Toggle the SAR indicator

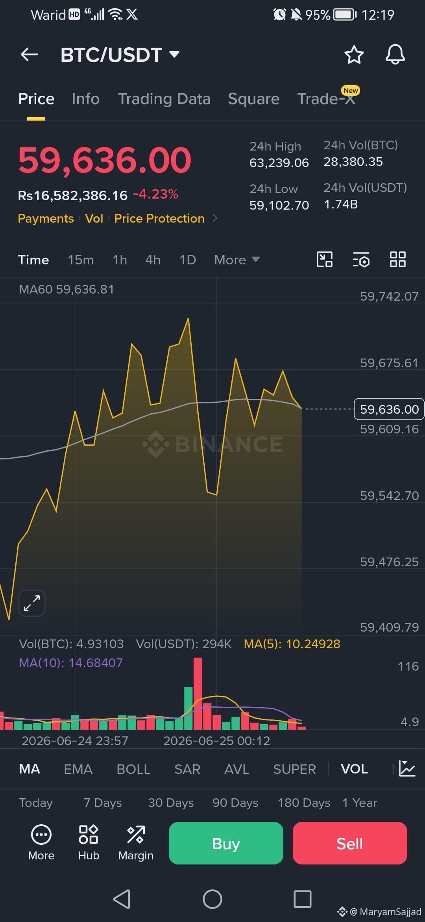click(187, 769)
